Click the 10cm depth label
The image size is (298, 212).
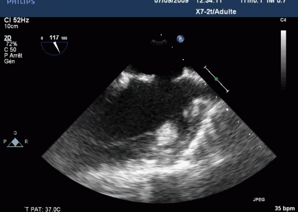tap(11, 26)
